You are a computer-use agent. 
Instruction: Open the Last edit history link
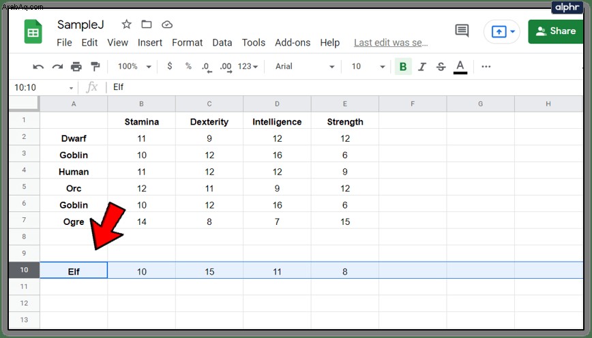pyautogui.click(x=391, y=43)
